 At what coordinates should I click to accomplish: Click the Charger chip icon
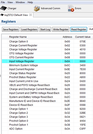pos(3,8)
